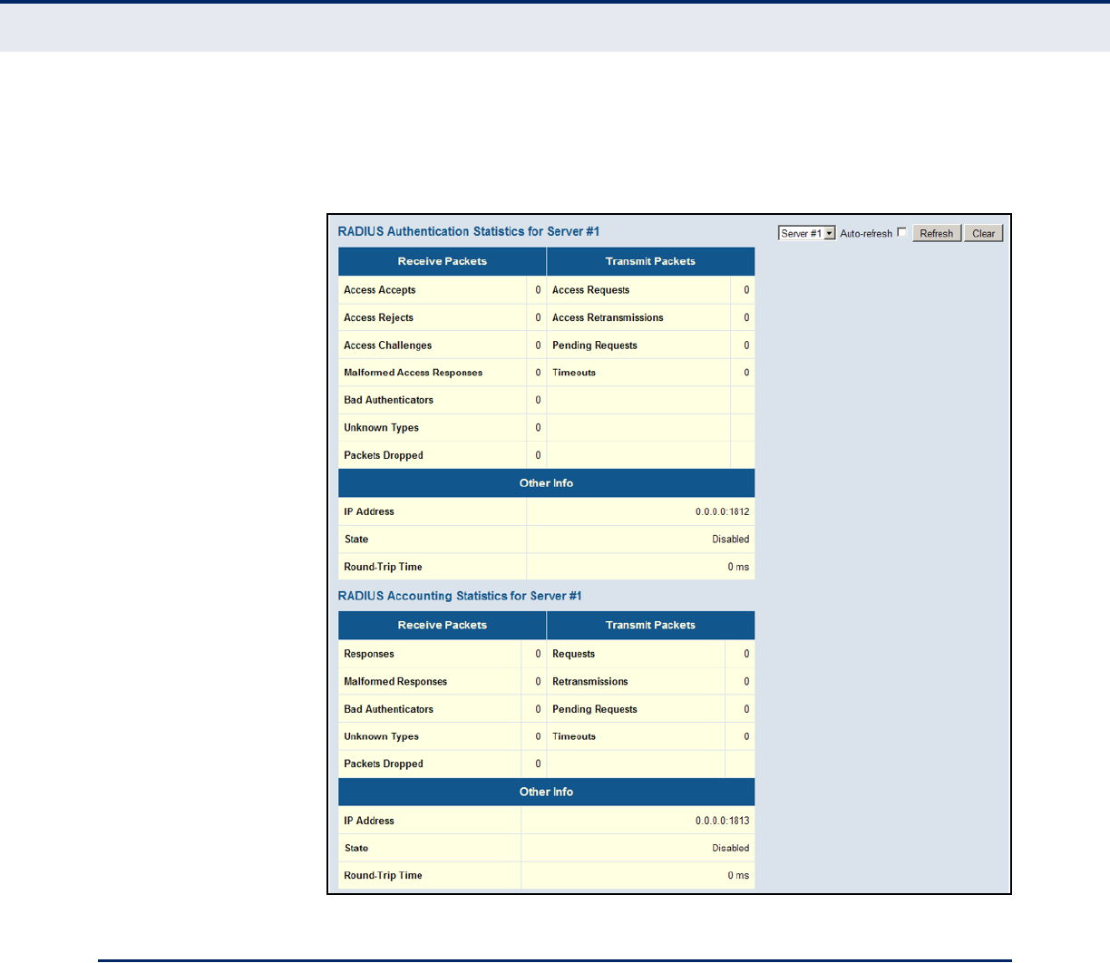Screen dimensions: 1110x963
Task: Click the 'Access Accepts' row label
Action: point(379,290)
